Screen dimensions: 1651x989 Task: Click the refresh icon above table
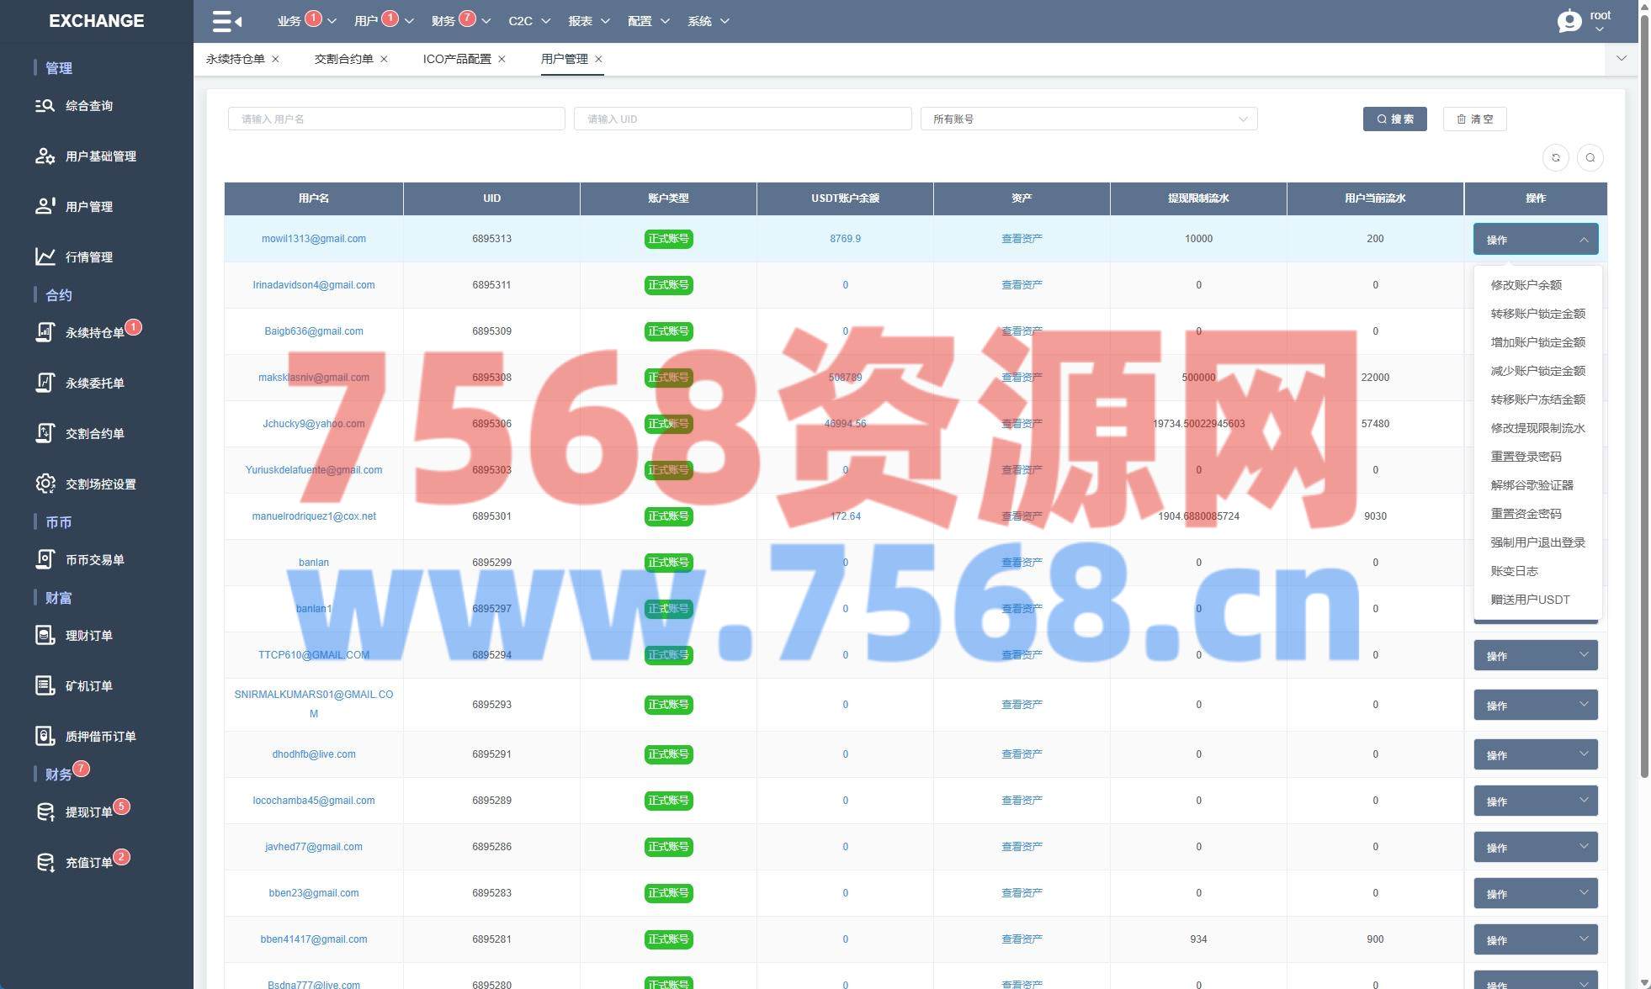click(1555, 157)
